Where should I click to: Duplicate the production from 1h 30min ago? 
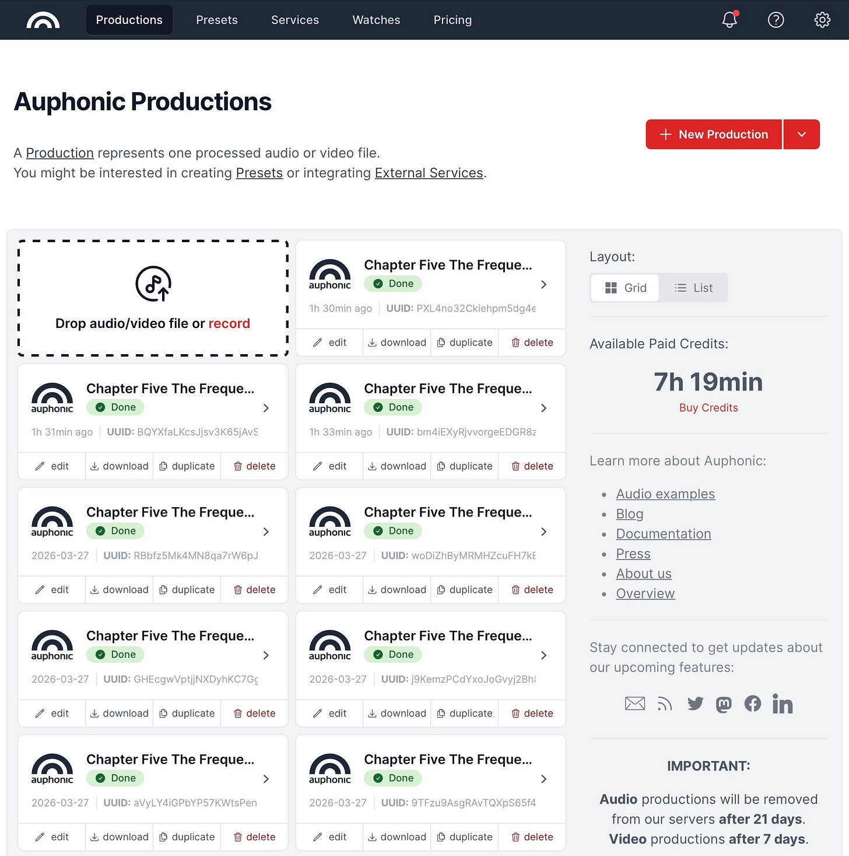click(465, 343)
